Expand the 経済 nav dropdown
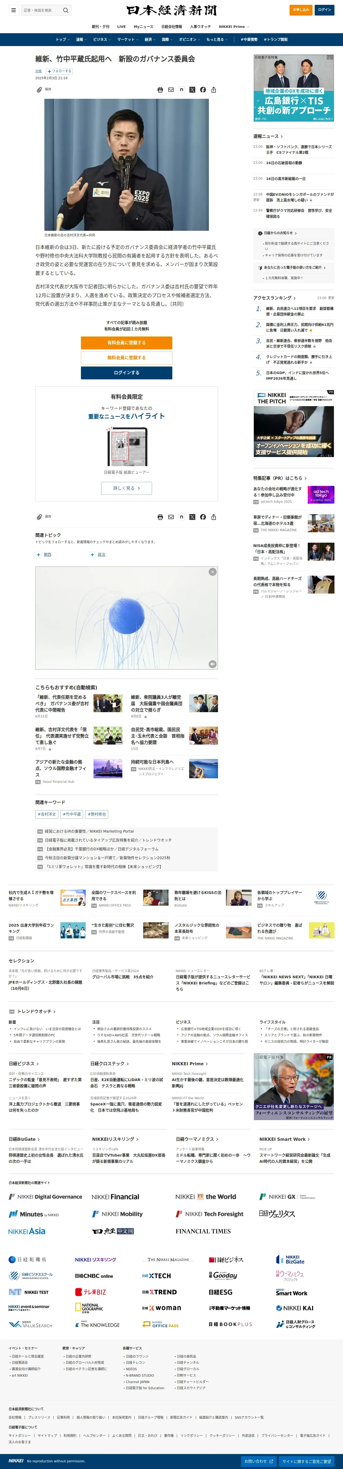Image resolution: width=343 pixels, height=1469 pixels. pos(150,39)
